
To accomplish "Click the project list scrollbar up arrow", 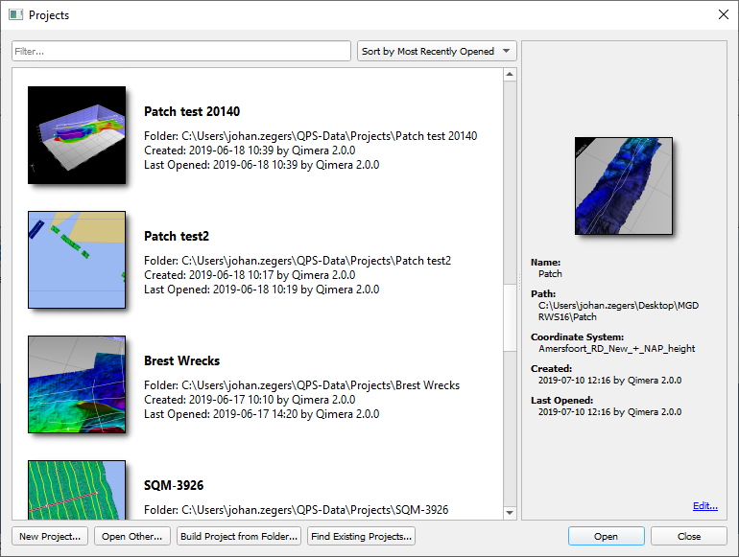I will (x=510, y=75).
